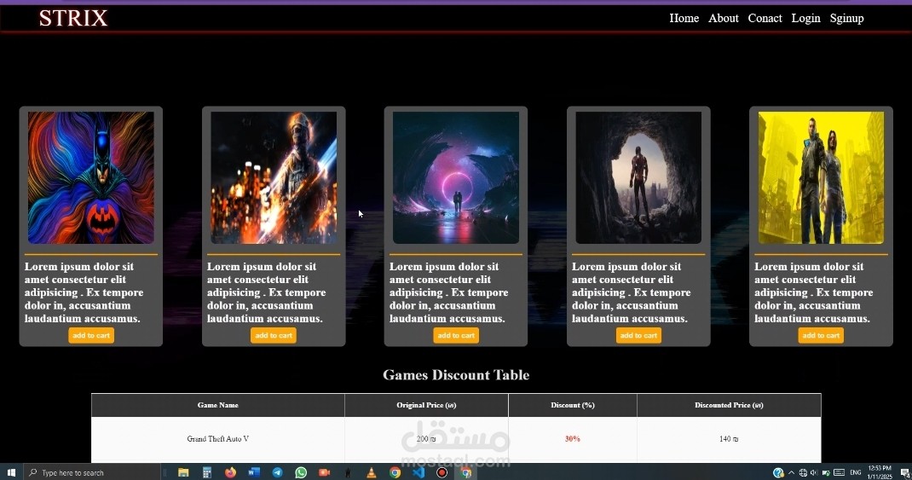Open the About nav link
This screenshot has height=480, width=912.
[x=724, y=18]
